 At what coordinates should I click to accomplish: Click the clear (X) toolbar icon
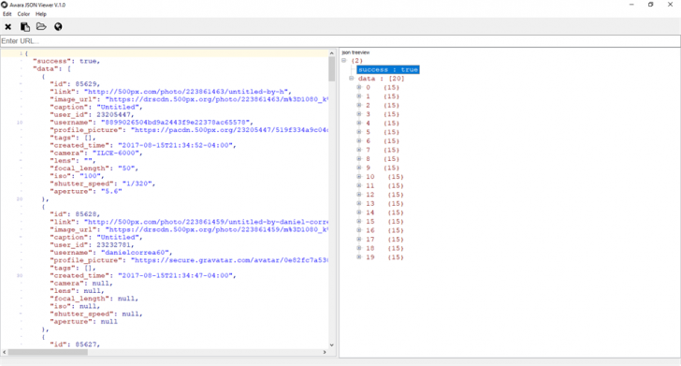(7, 27)
